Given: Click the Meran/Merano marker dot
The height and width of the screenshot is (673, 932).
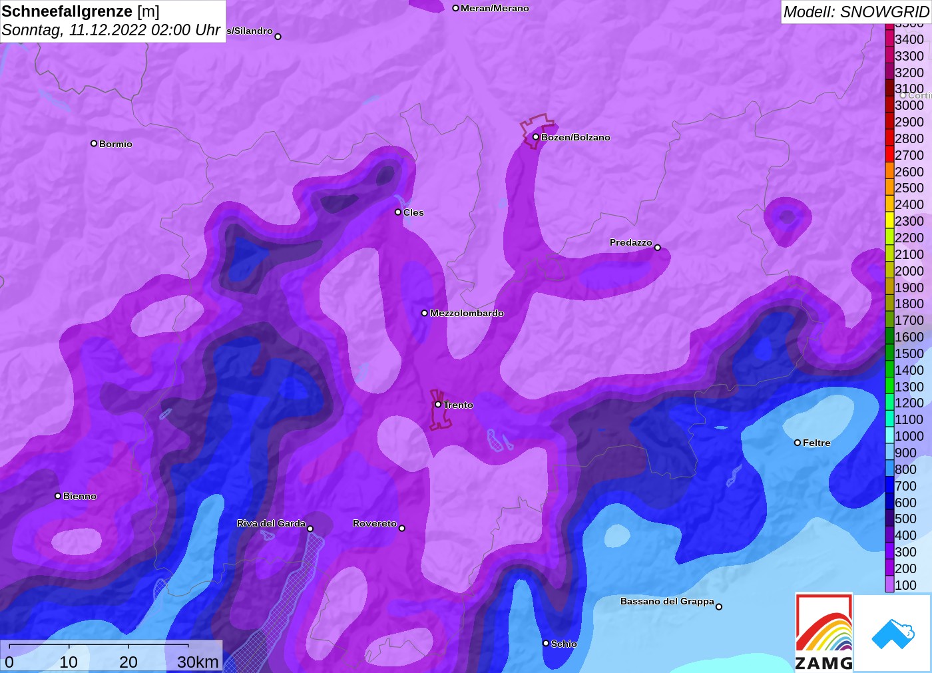Looking at the screenshot, I should coord(455,8).
